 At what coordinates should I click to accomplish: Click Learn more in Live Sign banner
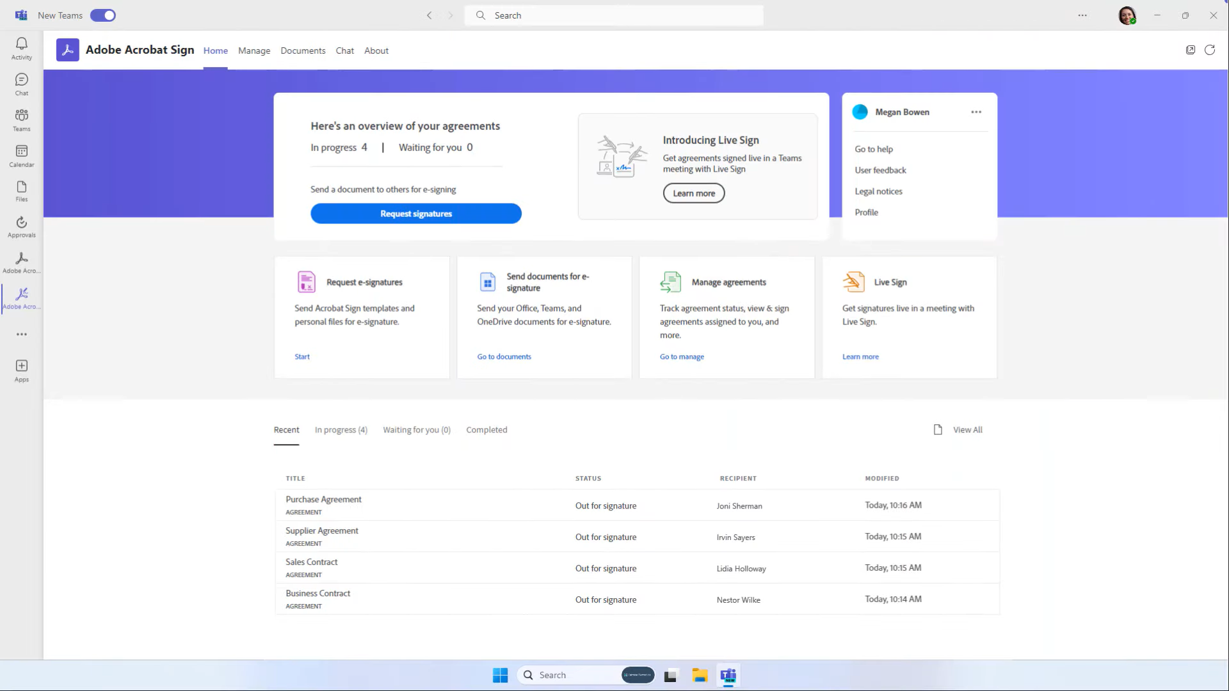point(694,193)
